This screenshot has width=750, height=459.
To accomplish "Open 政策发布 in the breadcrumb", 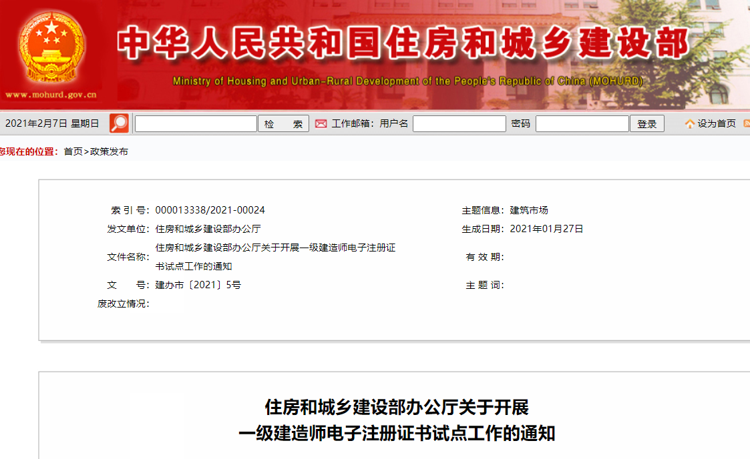I will pos(109,151).
